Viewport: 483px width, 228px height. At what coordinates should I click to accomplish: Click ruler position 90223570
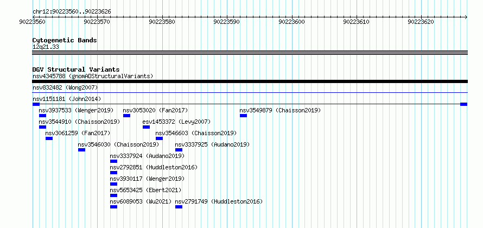pyautogui.click(x=97, y=22)
